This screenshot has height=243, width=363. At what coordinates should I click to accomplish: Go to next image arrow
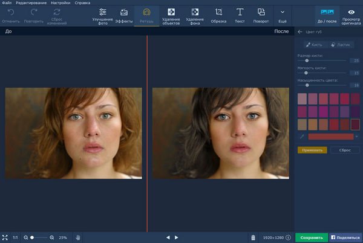[177, 238]
